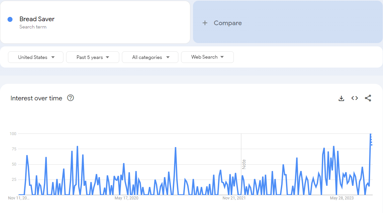
Task: Select the Note marker on the chart
Action: coord(244,164)
